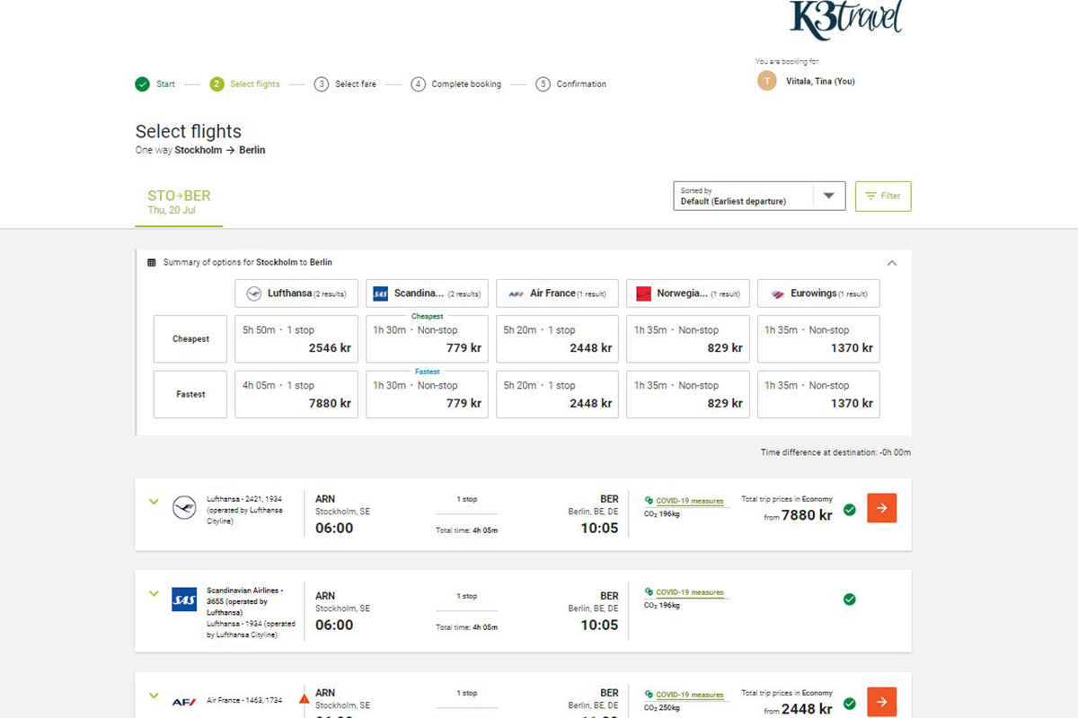Click the Fastest row label
1078x718 pixels.
tap(190, 394)
